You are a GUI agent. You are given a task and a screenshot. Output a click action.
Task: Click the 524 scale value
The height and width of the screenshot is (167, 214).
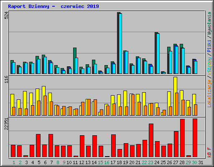(6, 15)
